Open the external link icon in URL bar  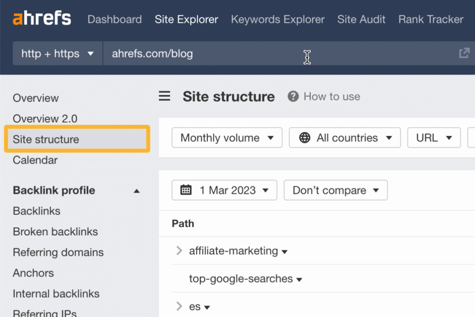pyautogui.click(x=464, y=53)
